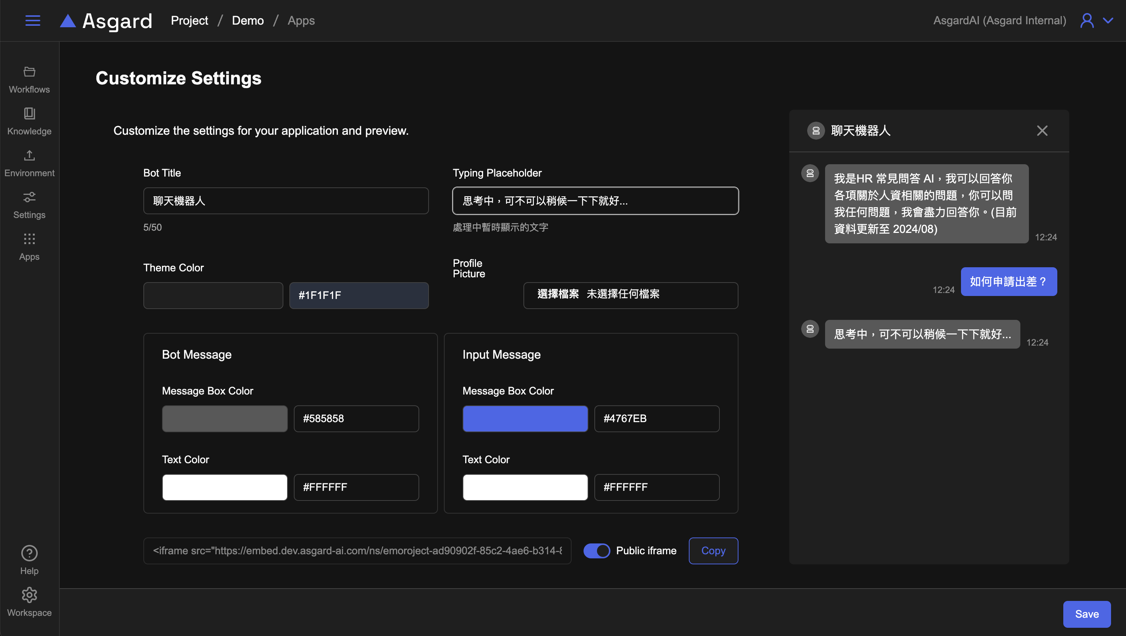The height and width of the screenshot is (636, 1126).
Task: Toggle the Public iframe switch
Action: pyautogui.click(x=597, y=551)
